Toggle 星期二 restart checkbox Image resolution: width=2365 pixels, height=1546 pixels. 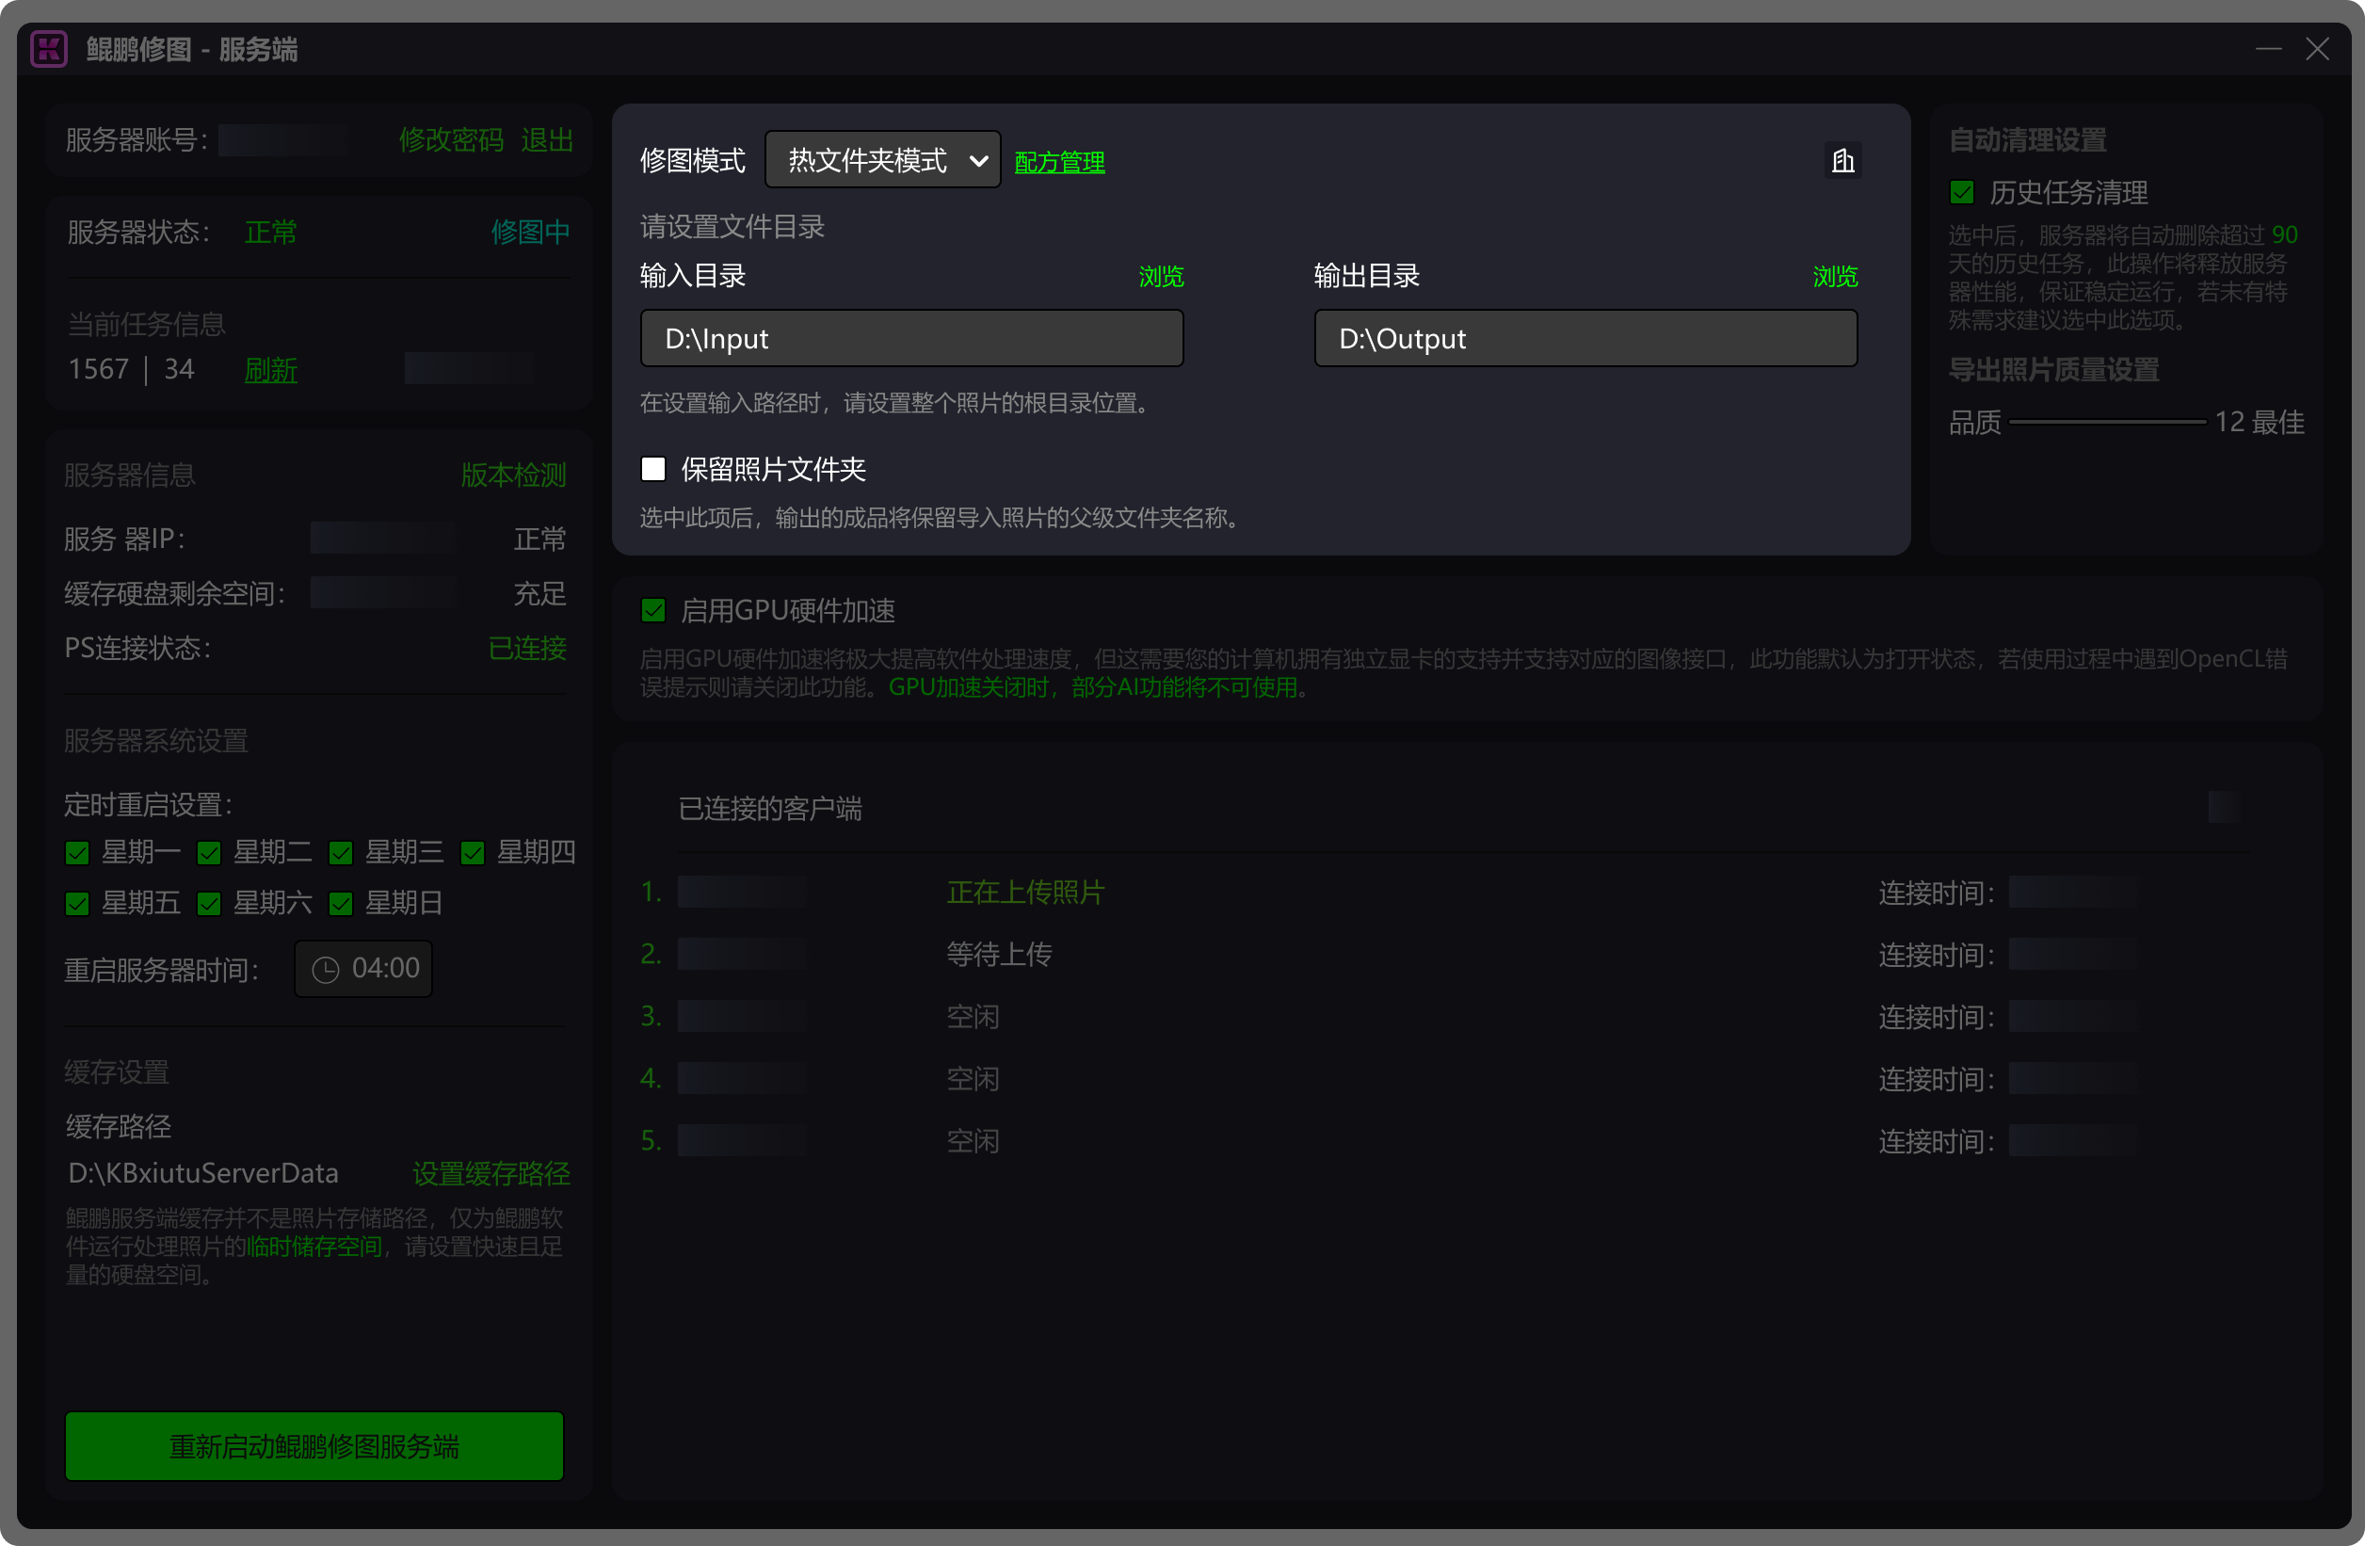click(x=209, y=852)
